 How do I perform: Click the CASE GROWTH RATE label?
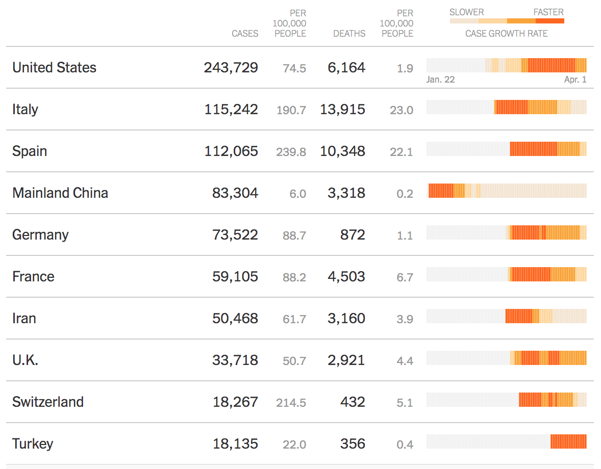[x=506, y=34]
